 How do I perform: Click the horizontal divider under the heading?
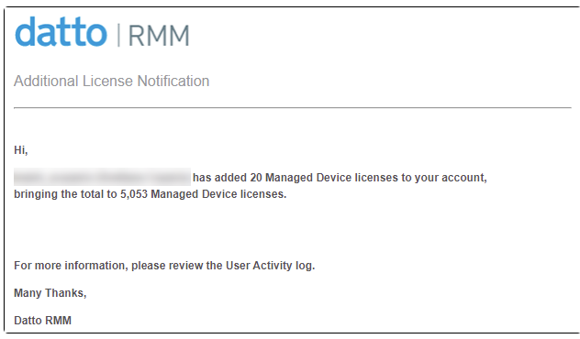click(293, 108)
